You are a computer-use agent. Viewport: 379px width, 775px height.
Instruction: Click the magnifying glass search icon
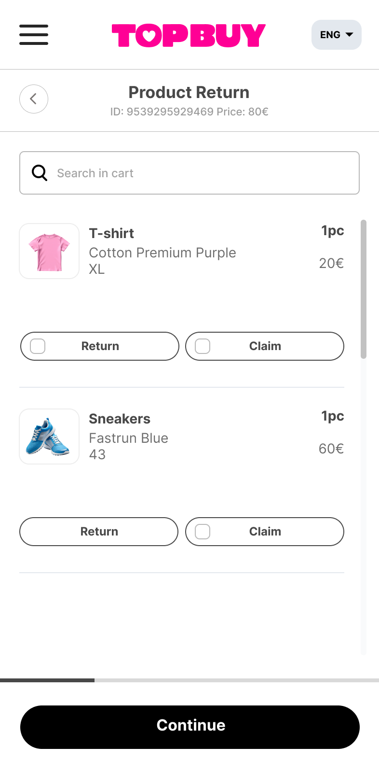click(39, 172)
